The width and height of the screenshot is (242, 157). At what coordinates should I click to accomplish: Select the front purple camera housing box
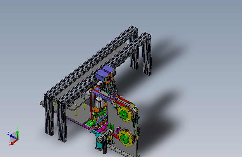click(102, 75)
